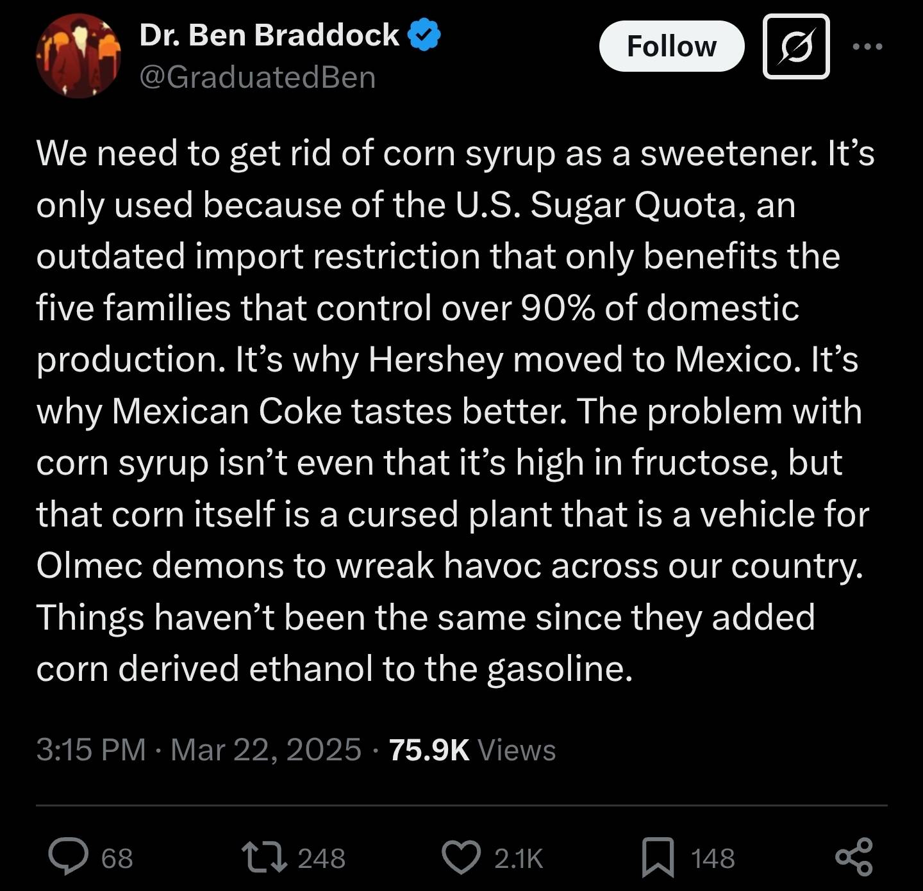Open the Dr. Ben Braddock profile avatar
The height and width of the screenshot is (891, 923).
(x=78, y=56)
